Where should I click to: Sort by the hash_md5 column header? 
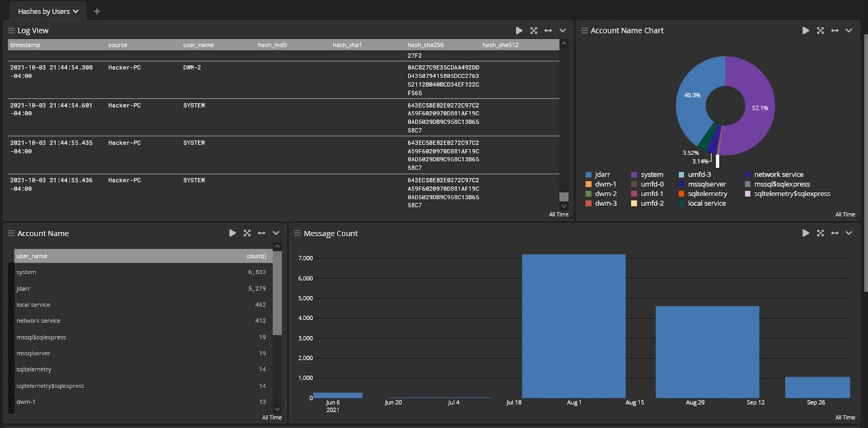[x=272, y=45]
